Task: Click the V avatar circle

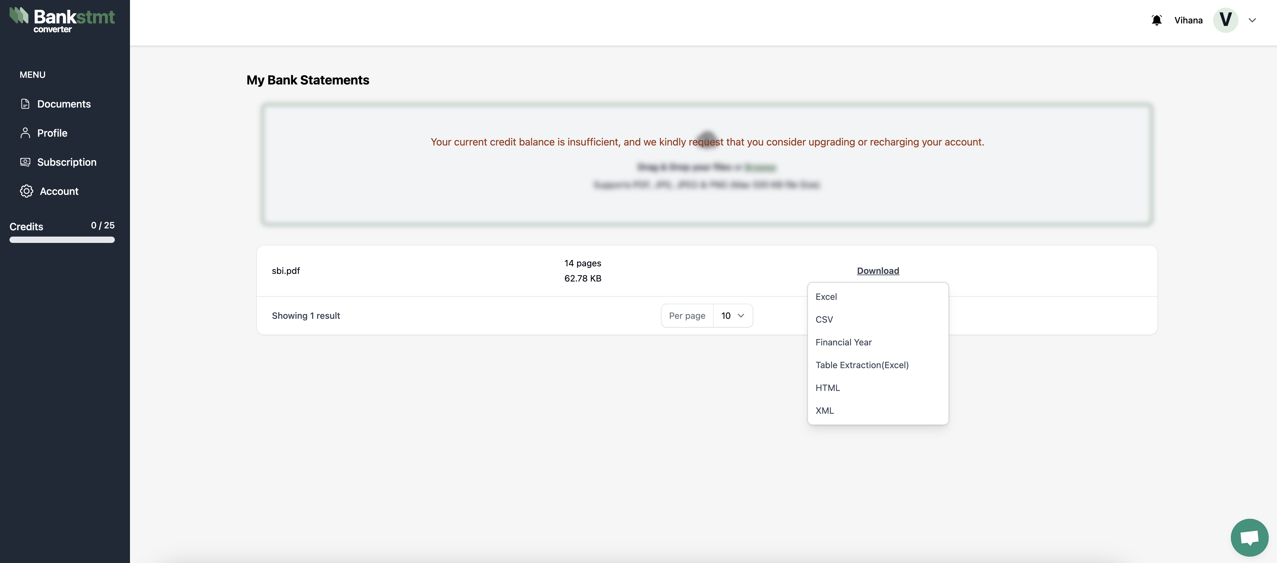Action: [x=1225, y=20]
